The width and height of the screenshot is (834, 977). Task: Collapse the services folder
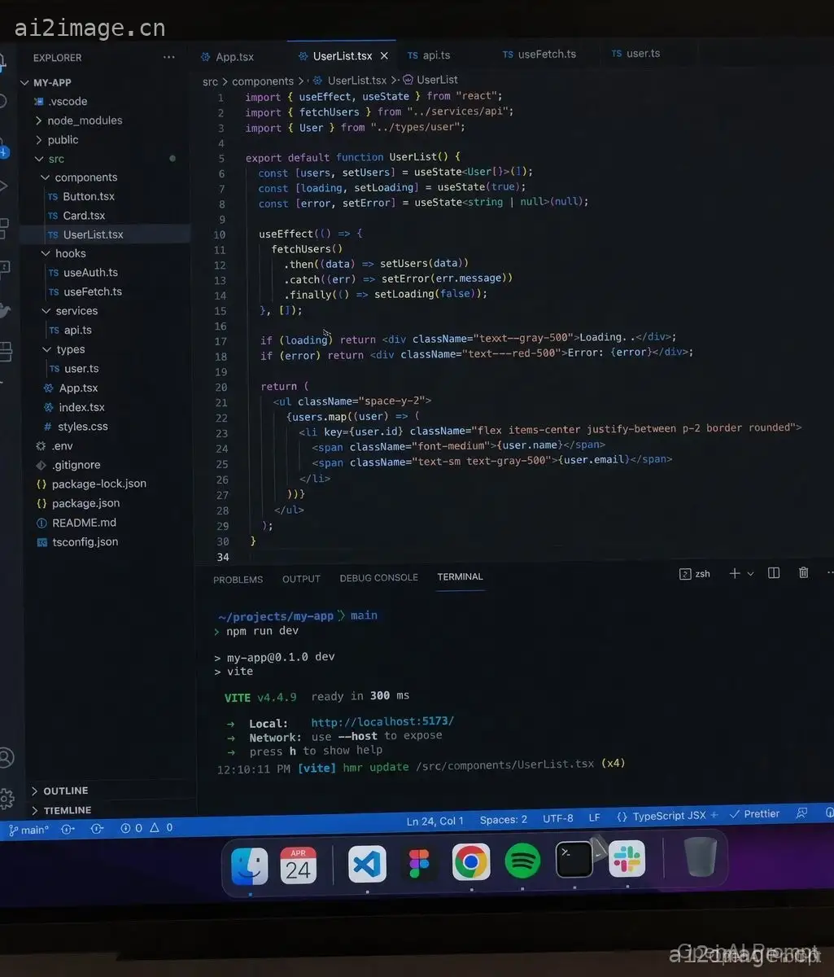click(x=70, y=311)
